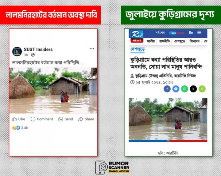
Task: Open the Rtv hamburger menu
Action: click(x=199, y=33)
